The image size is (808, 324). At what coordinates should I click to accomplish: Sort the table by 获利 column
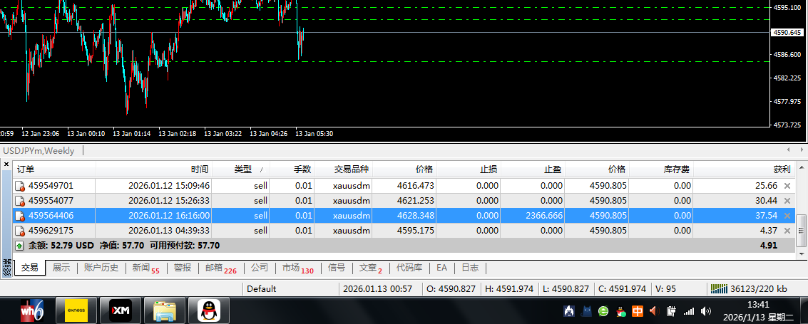[x=782, y=169]
